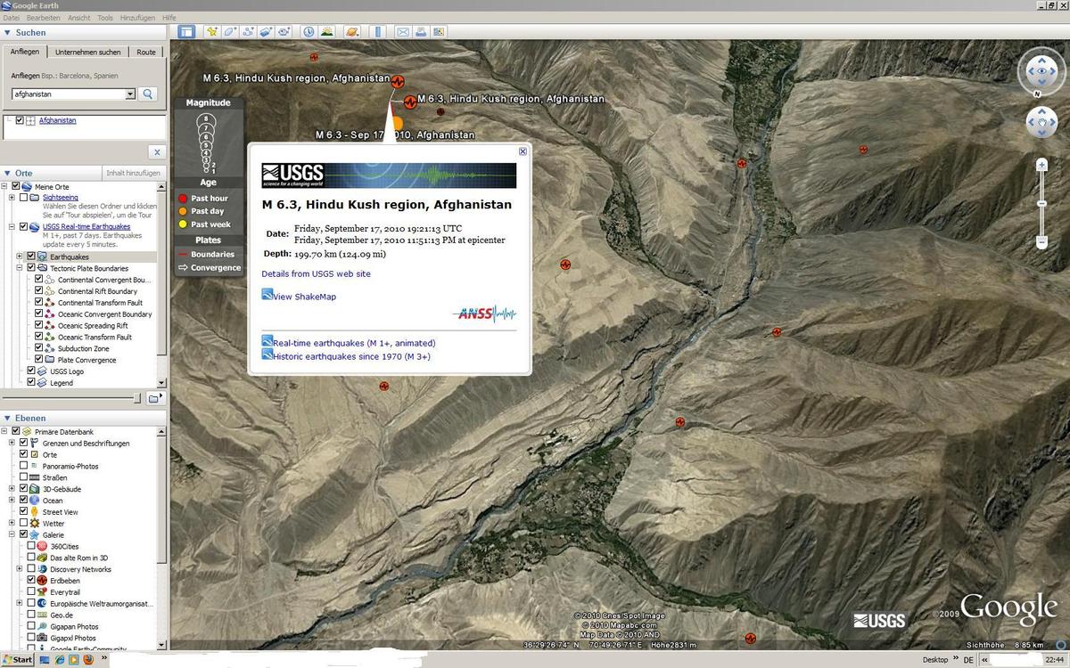Uncheck the Erdbeben layer checkbox
Viewport: 1070px width, 668px height.
(x=31, y=581)
